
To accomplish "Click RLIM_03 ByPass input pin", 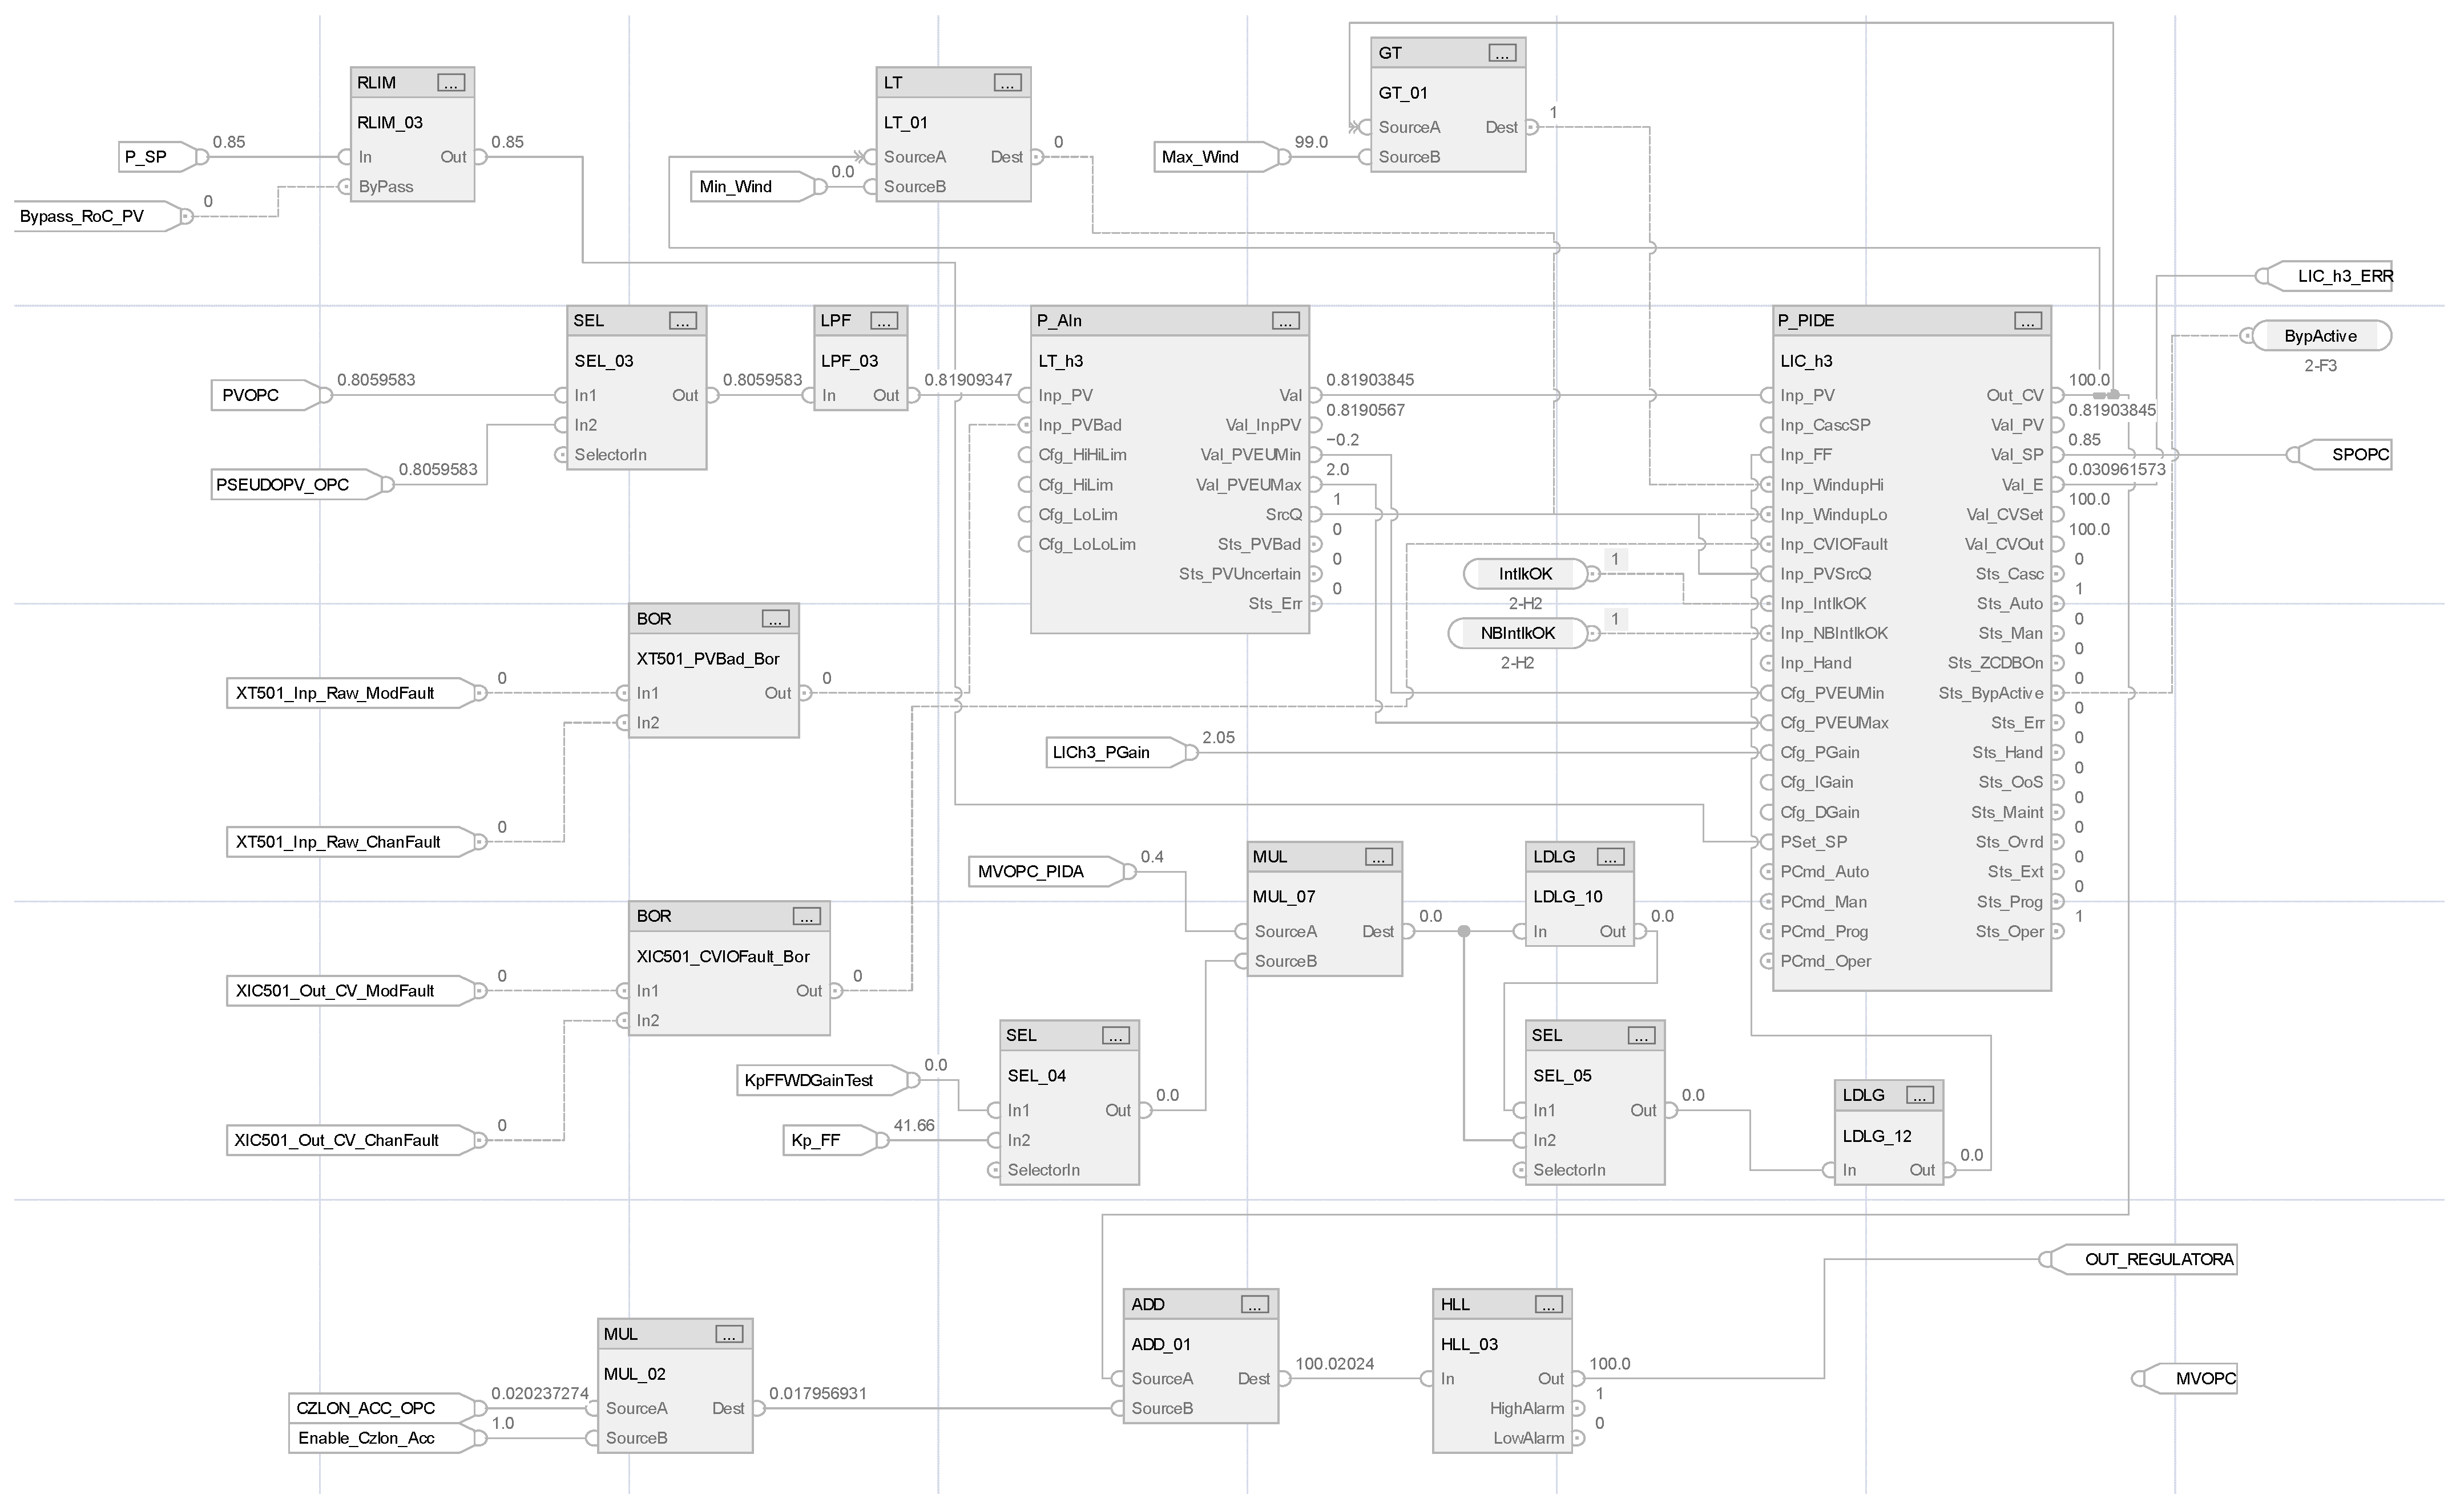I will click(x=345, y=187).
